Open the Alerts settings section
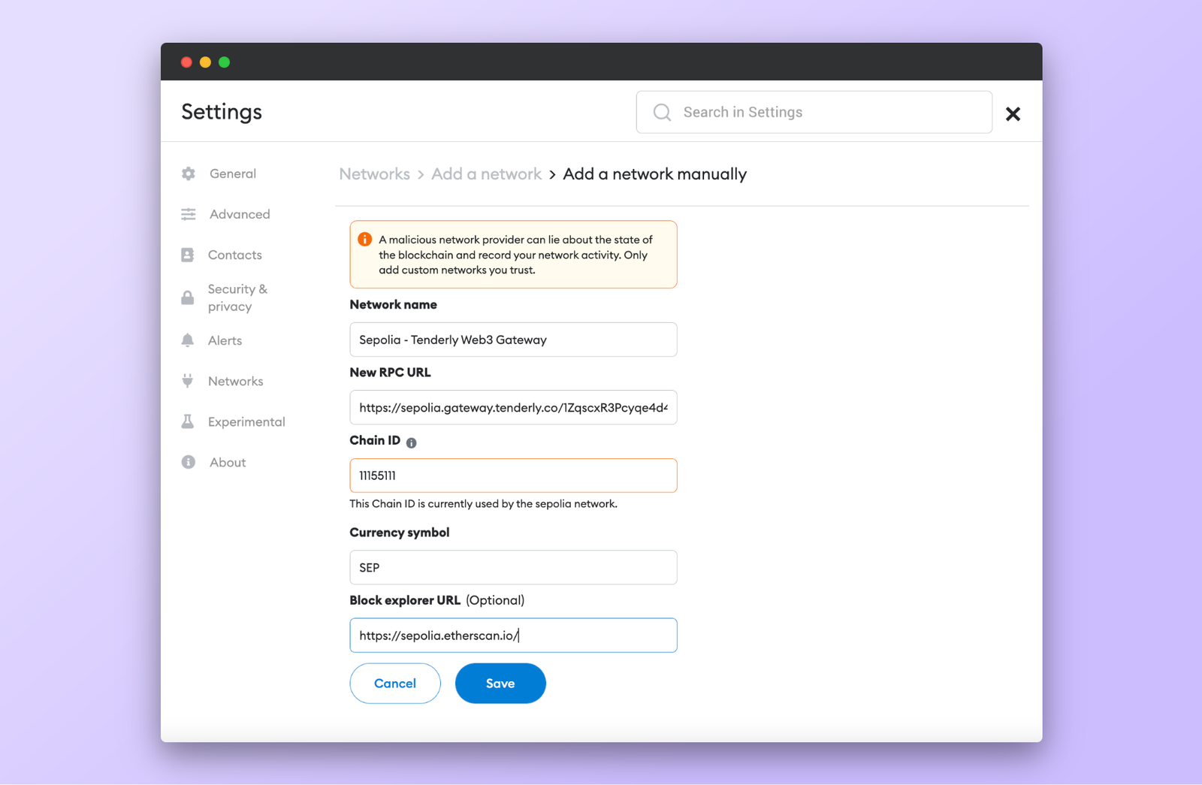The height and width of the screenshot is (785, 1202). tap(225, 340)
